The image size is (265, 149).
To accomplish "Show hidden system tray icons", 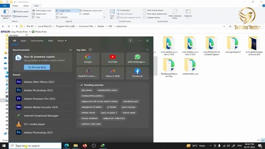I will [x=210, y=146].
